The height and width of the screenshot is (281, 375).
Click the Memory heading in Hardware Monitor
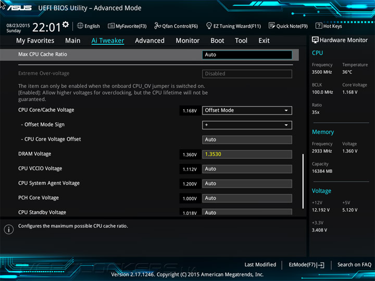(x=323, y=132)
